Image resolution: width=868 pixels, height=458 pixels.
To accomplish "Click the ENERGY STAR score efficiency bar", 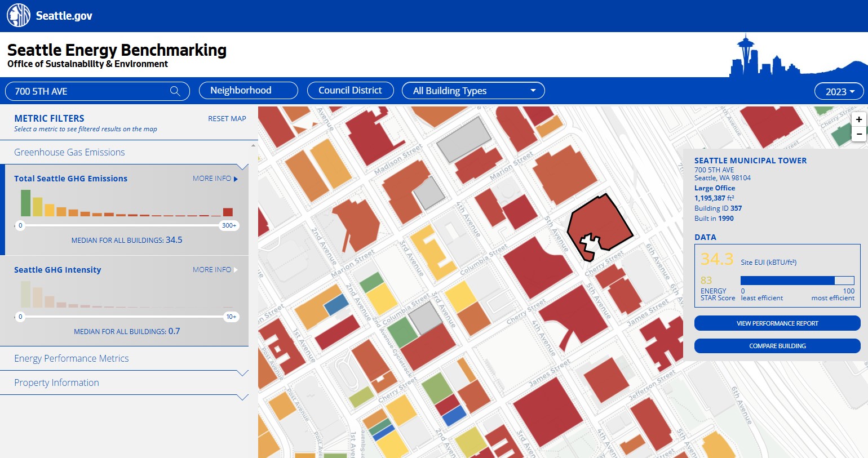I will (798, 281).
